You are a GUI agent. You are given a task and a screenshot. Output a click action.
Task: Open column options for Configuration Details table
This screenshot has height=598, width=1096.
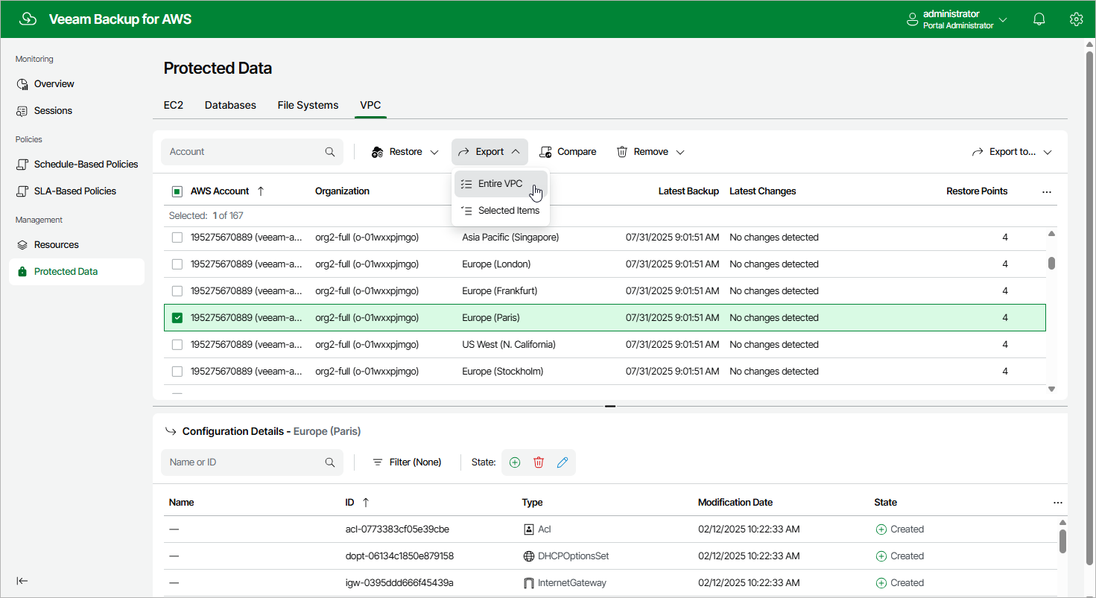click(1058, 503)
